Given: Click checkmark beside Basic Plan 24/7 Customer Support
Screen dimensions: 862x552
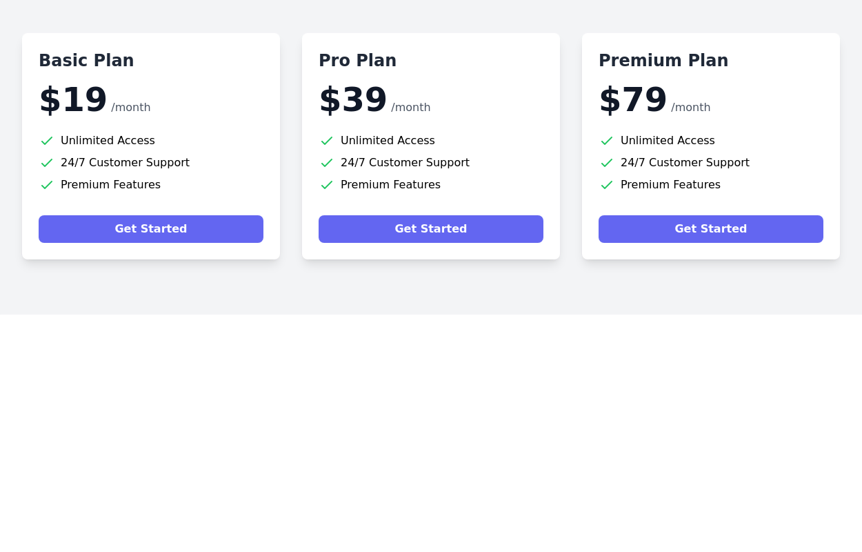Looking at the screenshot, I should click(47, 163).
